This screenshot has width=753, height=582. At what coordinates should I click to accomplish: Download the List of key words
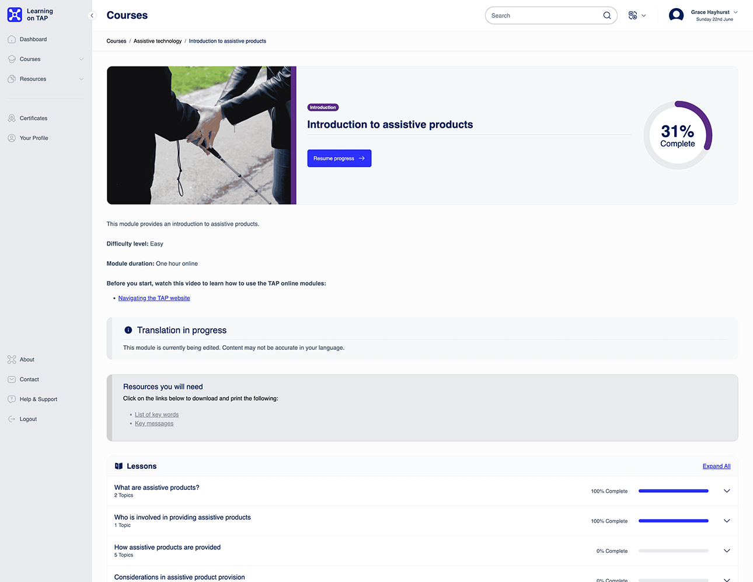point(156,415)
